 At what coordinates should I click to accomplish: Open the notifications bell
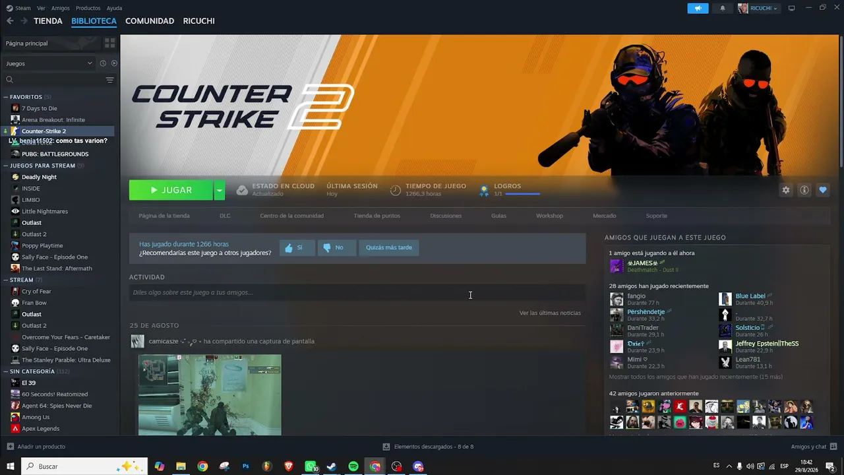pyautogui.click(x=723, y=8)
